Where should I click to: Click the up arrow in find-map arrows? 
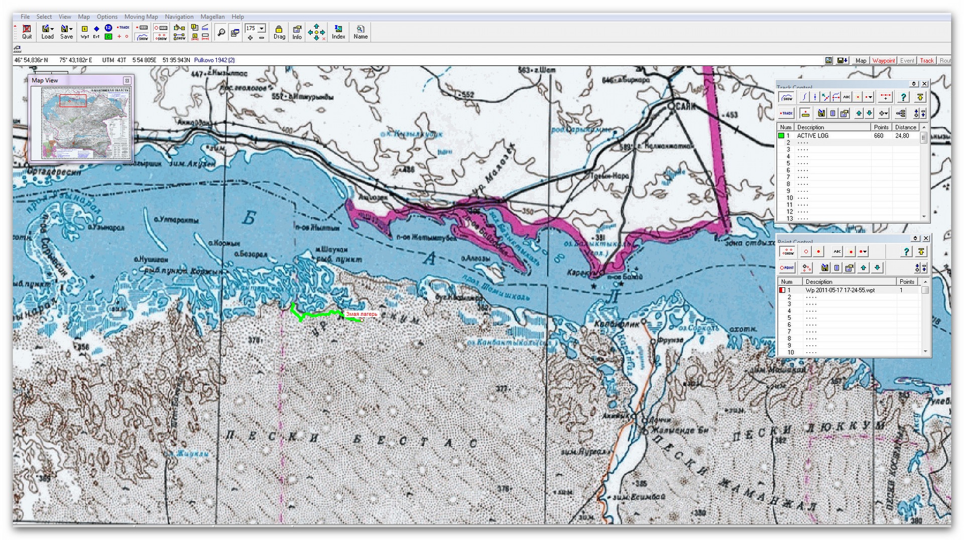pos(316,26)
